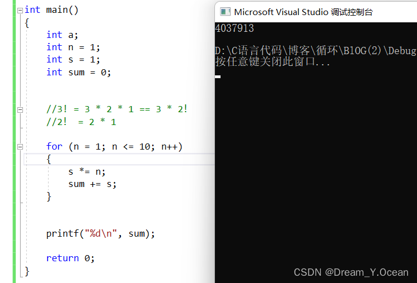Click the 'sum += s;' statement
This screenshot has width=417, height=283.
click(92, 184)
